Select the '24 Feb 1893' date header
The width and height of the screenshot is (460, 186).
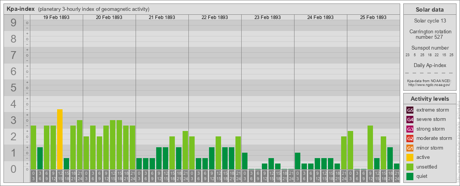tap(321, 17)
